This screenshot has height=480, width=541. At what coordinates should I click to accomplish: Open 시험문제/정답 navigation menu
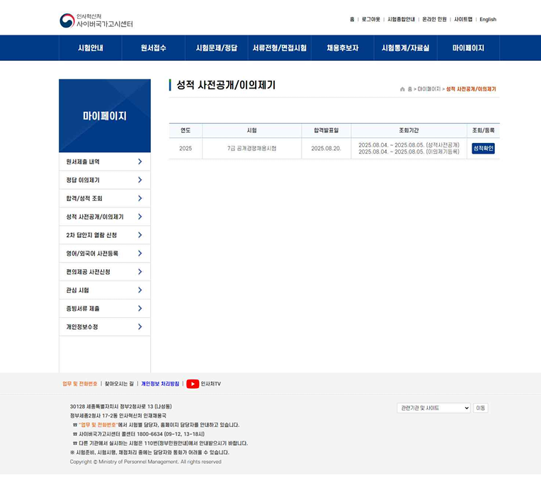point(217,48)
